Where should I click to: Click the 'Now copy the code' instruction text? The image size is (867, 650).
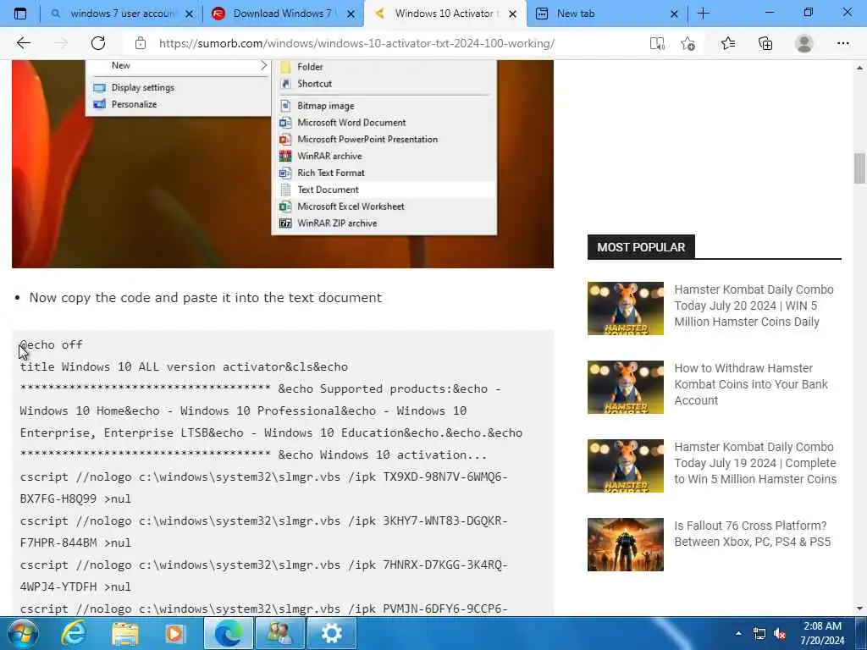coord(206,297)
